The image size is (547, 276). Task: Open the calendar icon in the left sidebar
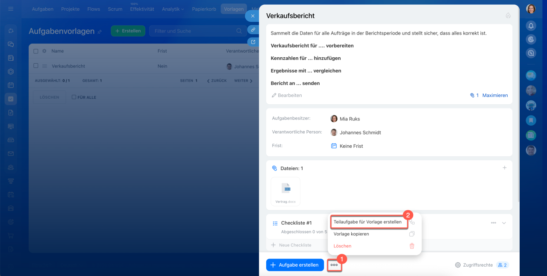click(x=11, y=85)
